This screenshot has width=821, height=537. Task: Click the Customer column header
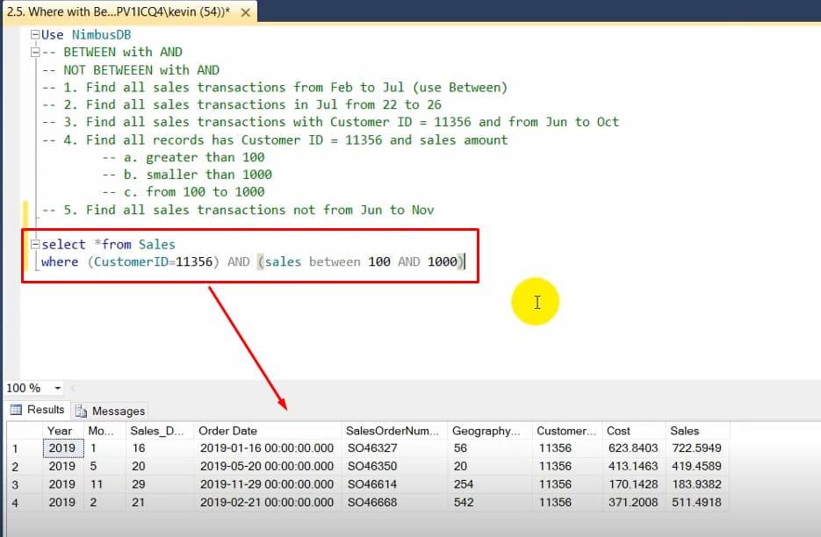pyautogui.click(x=565, y=430)
